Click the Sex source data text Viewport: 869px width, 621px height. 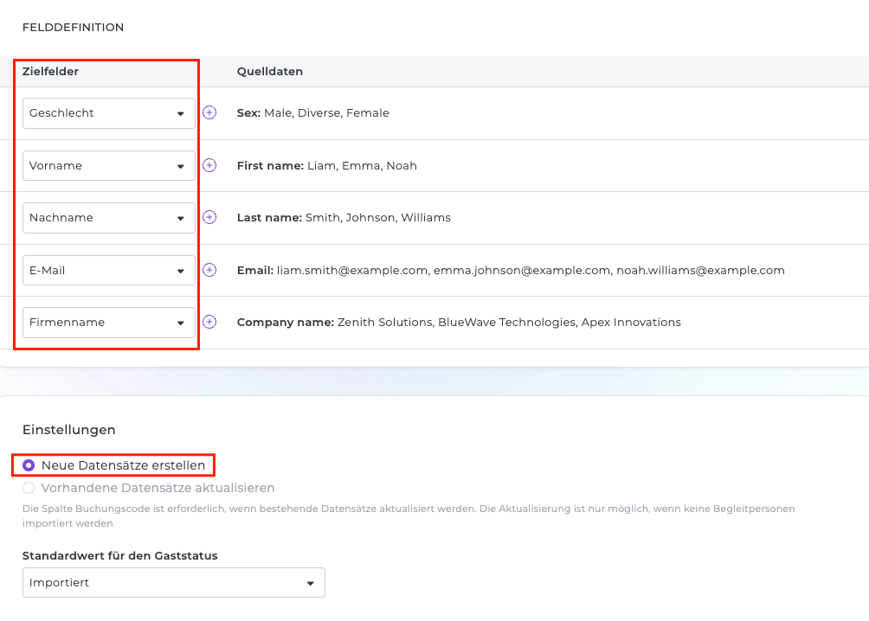coord(312,113)
